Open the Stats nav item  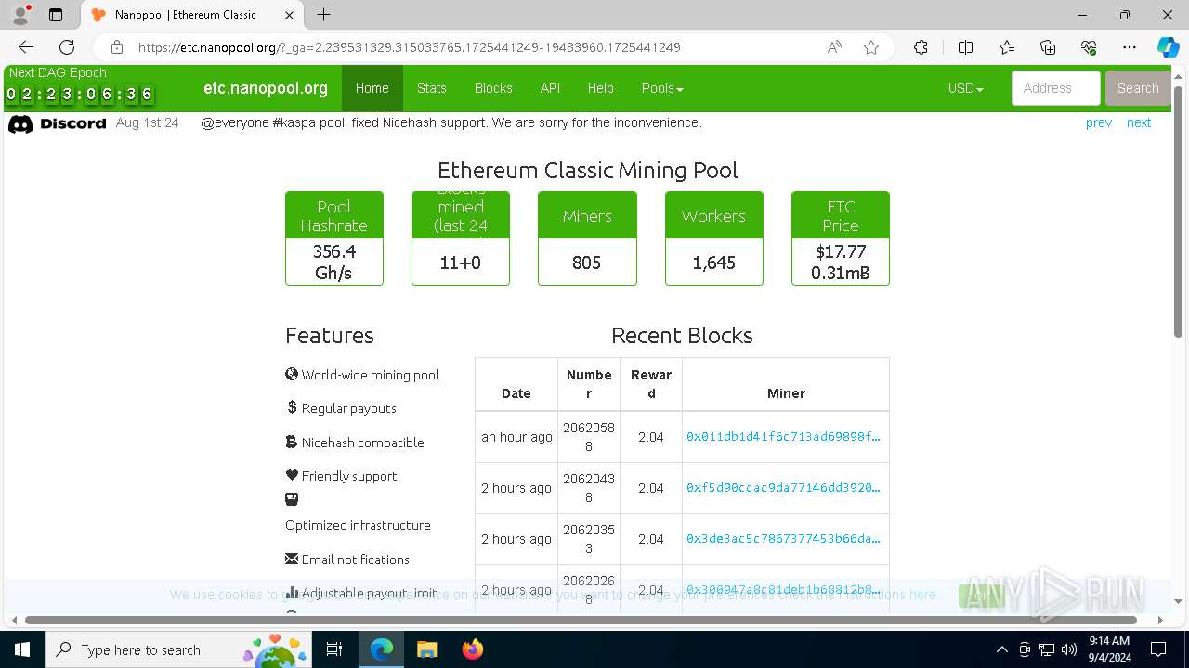click(x=431, y=88)
